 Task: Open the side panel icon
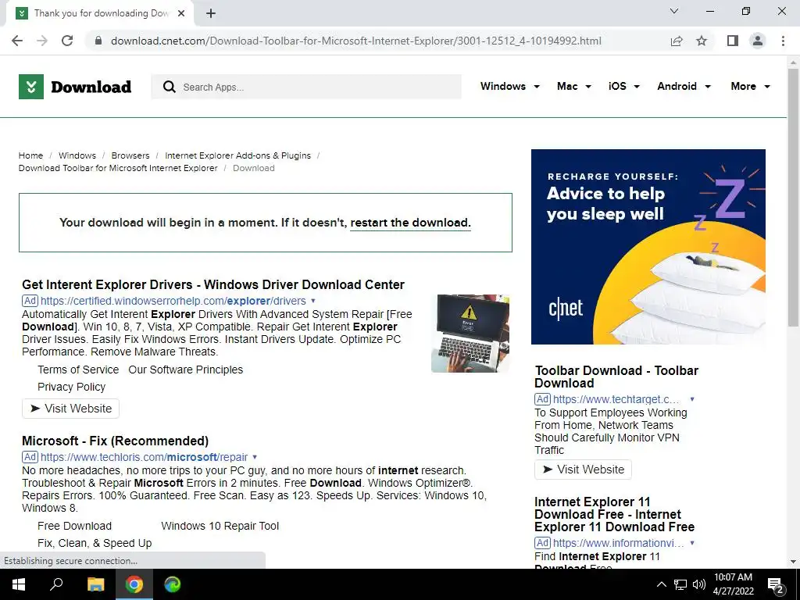pos(733,41)
